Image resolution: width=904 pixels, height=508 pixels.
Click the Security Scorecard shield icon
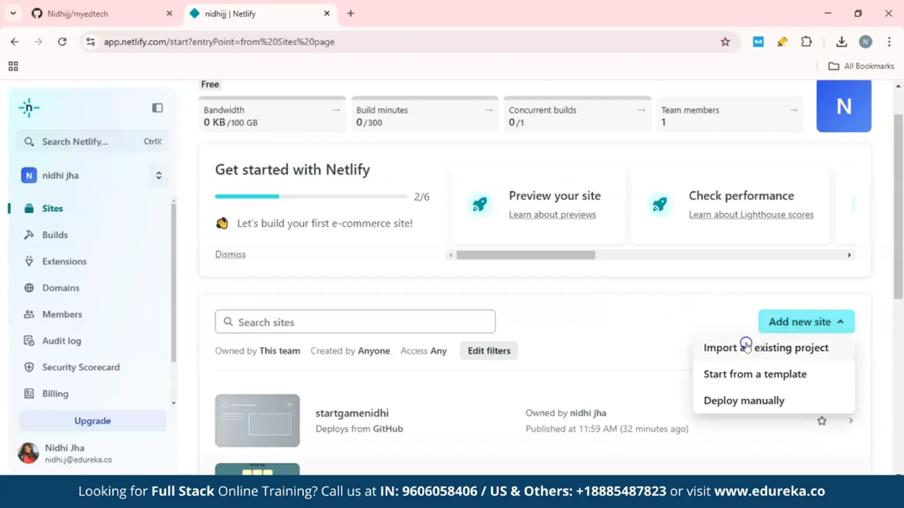click(29, 367)
